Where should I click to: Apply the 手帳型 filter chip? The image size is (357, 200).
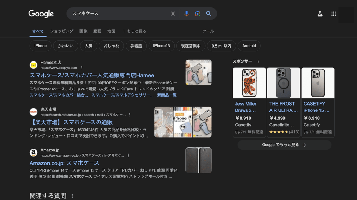pyautogui.click(x=136, y=46)
